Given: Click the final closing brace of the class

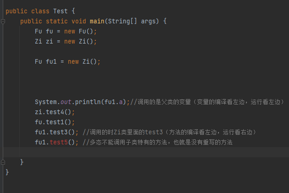Looking at the screenshot, I should 7,172.
